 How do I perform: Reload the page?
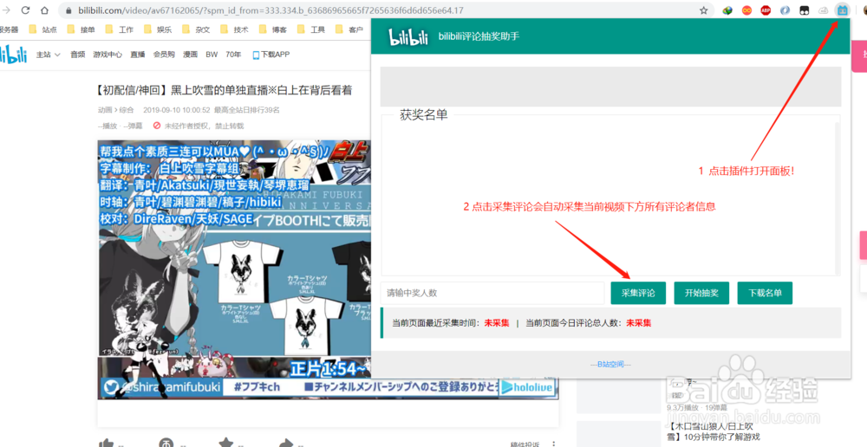point(25,10)
